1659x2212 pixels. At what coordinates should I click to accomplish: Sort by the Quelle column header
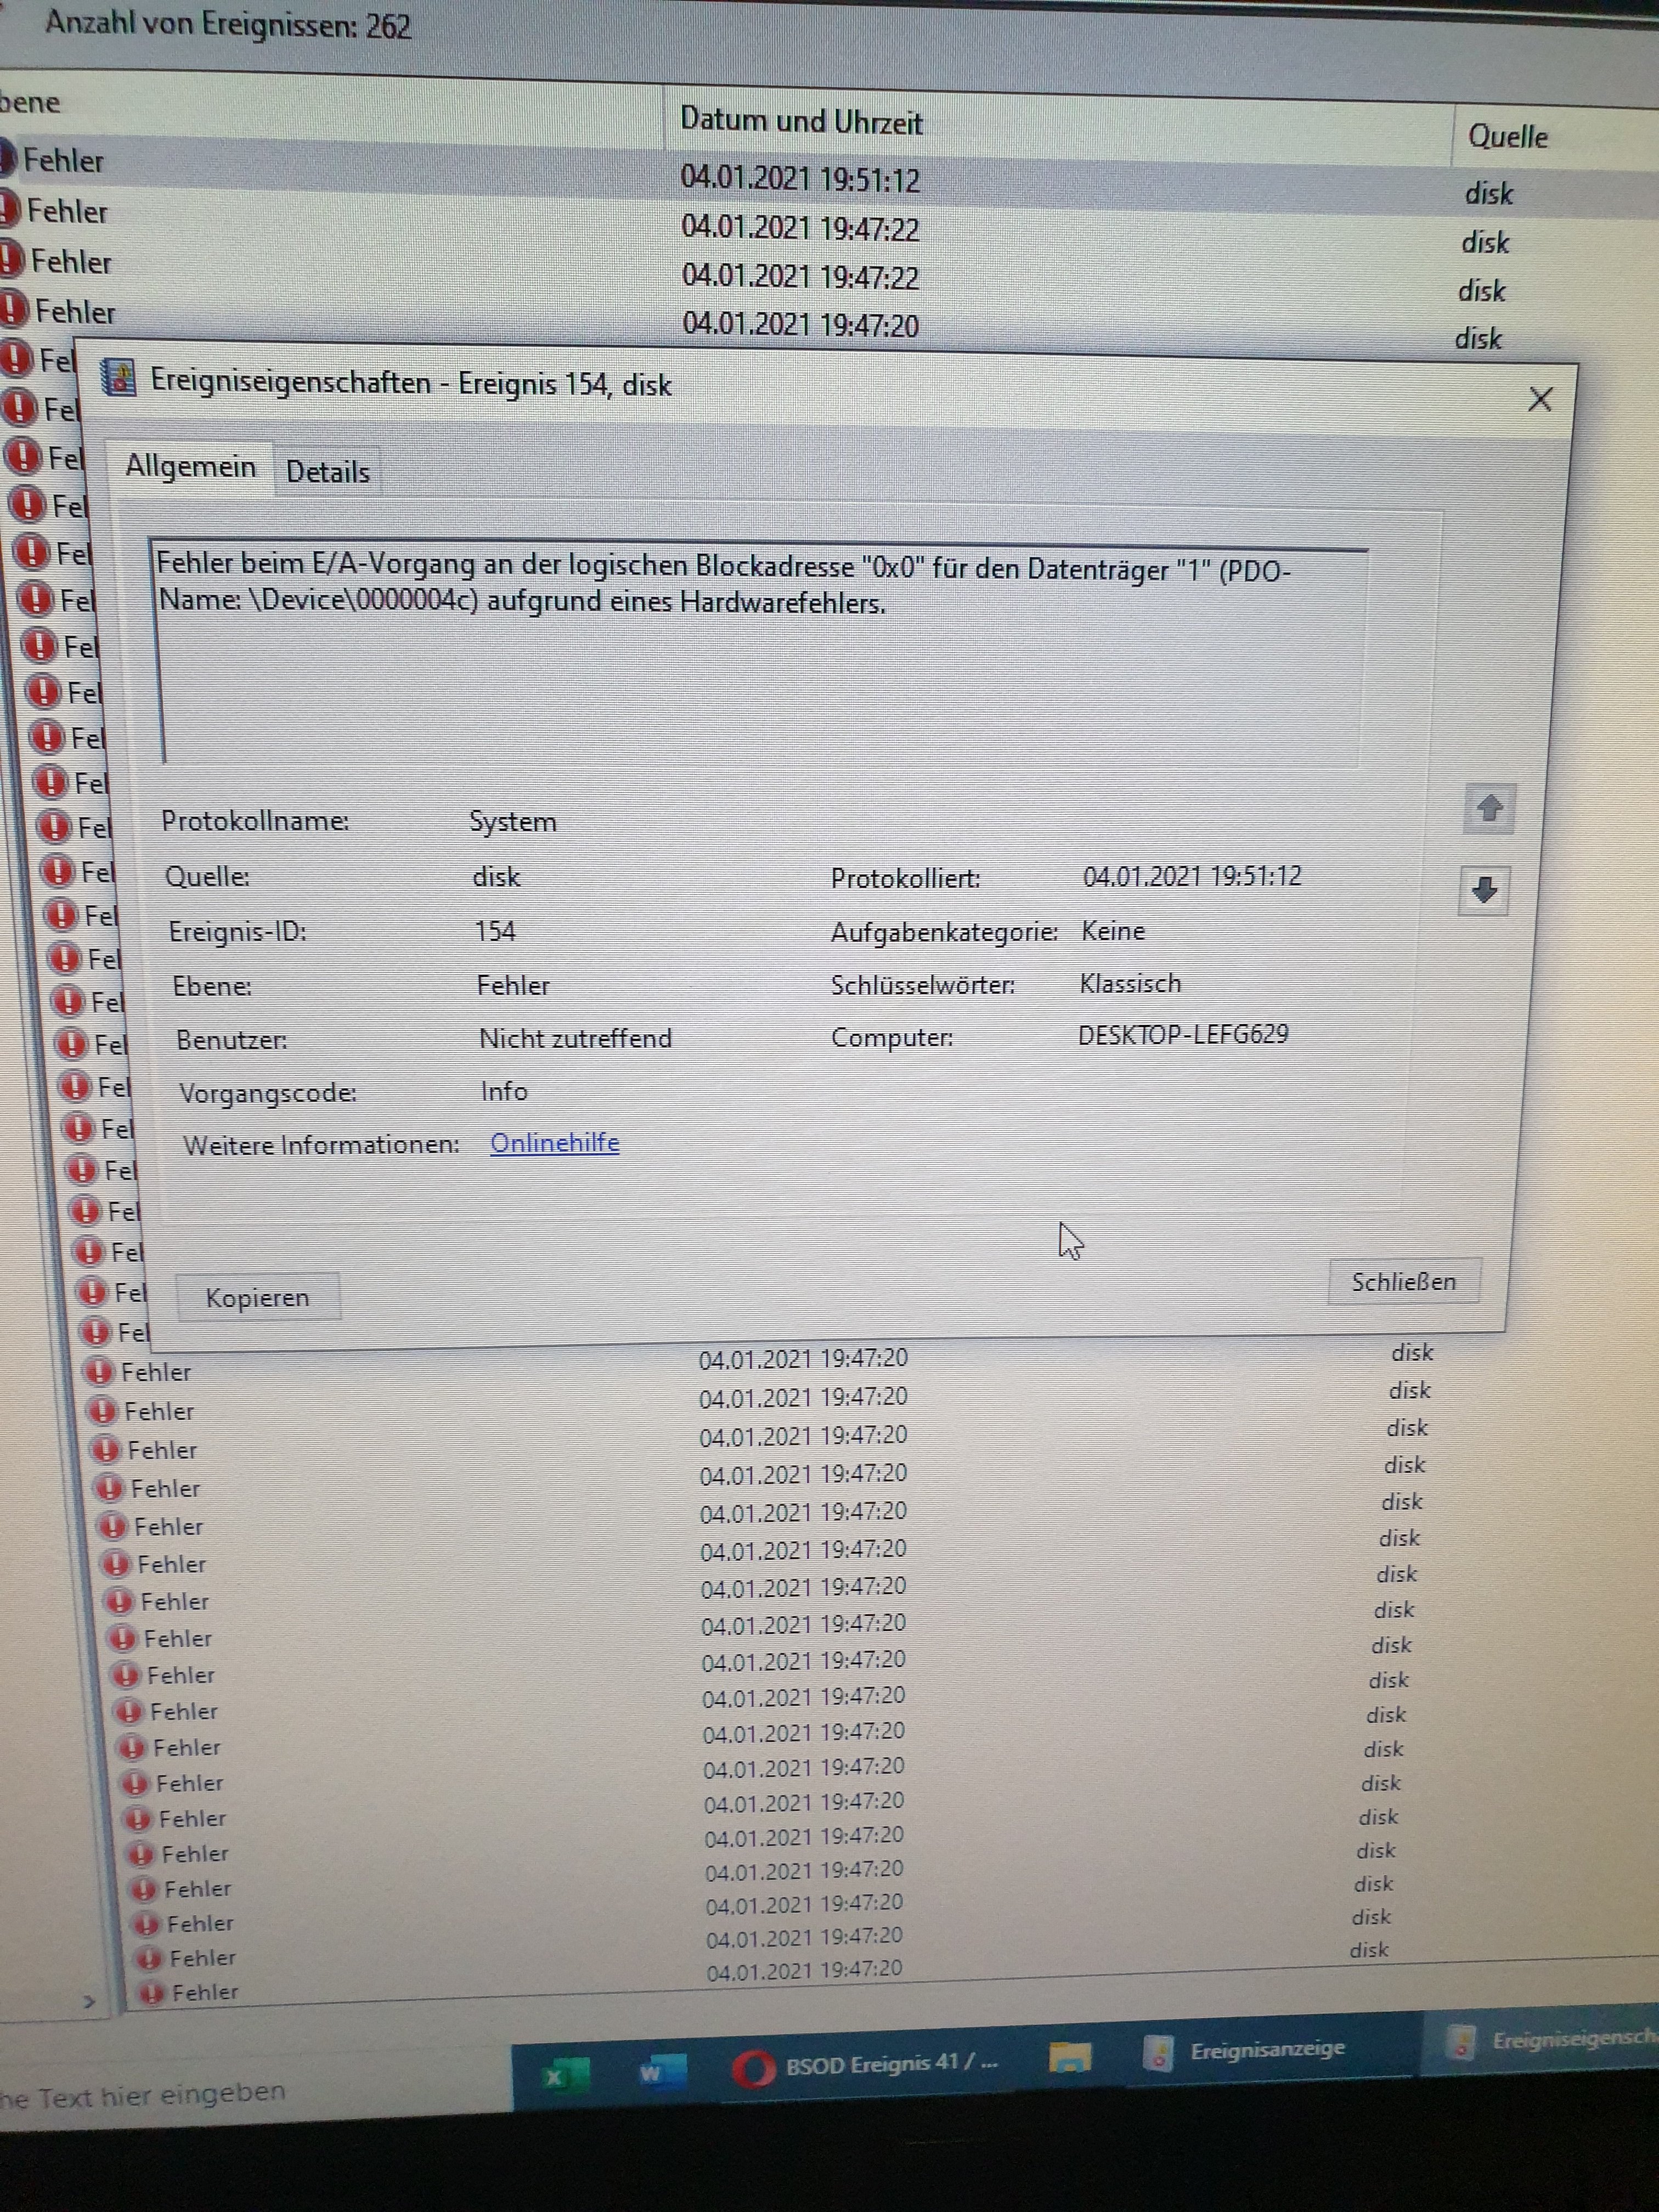(1507, 137)
